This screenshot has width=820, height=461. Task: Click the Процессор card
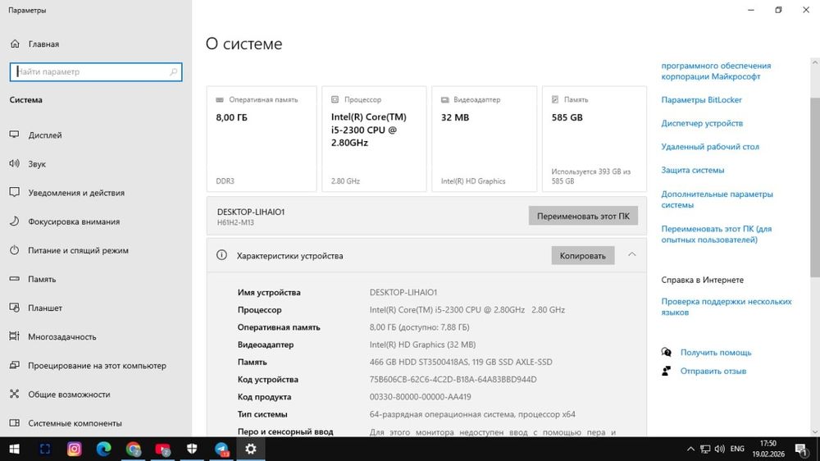tap(374, 139)
